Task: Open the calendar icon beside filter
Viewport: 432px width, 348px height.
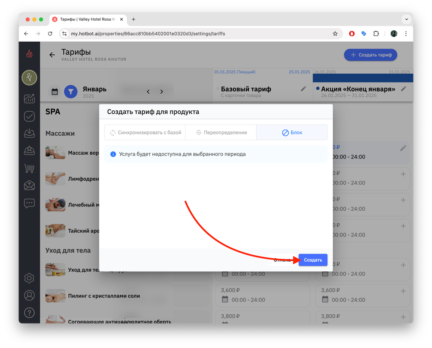Action: (54, 92)
